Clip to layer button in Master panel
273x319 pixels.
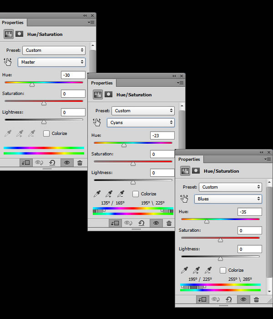[x=26, y=163]
